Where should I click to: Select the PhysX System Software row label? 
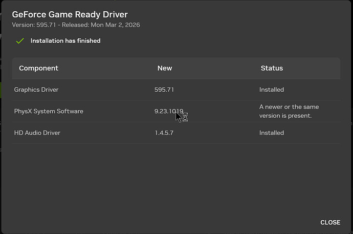[x=49, y=111]
